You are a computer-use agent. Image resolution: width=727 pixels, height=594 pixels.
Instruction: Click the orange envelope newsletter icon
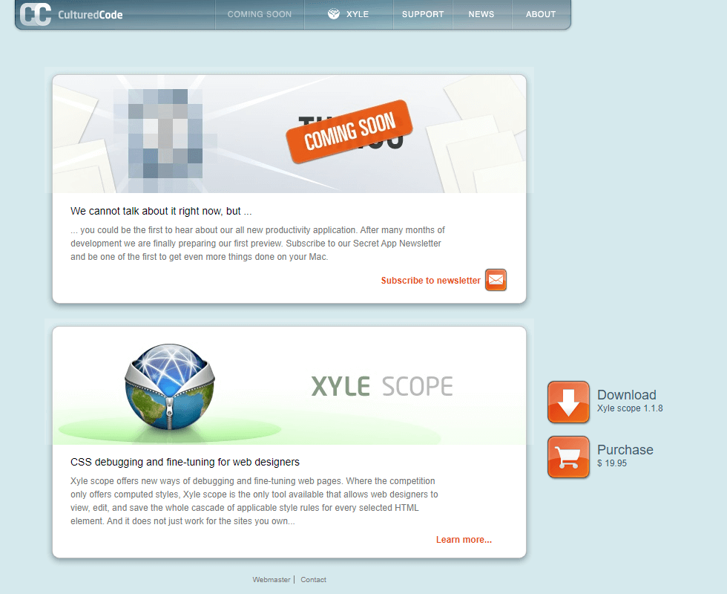click(x=496, y=280)
